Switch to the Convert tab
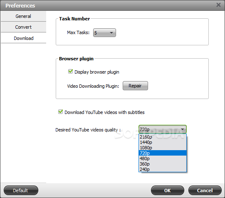 coord(23,27)
